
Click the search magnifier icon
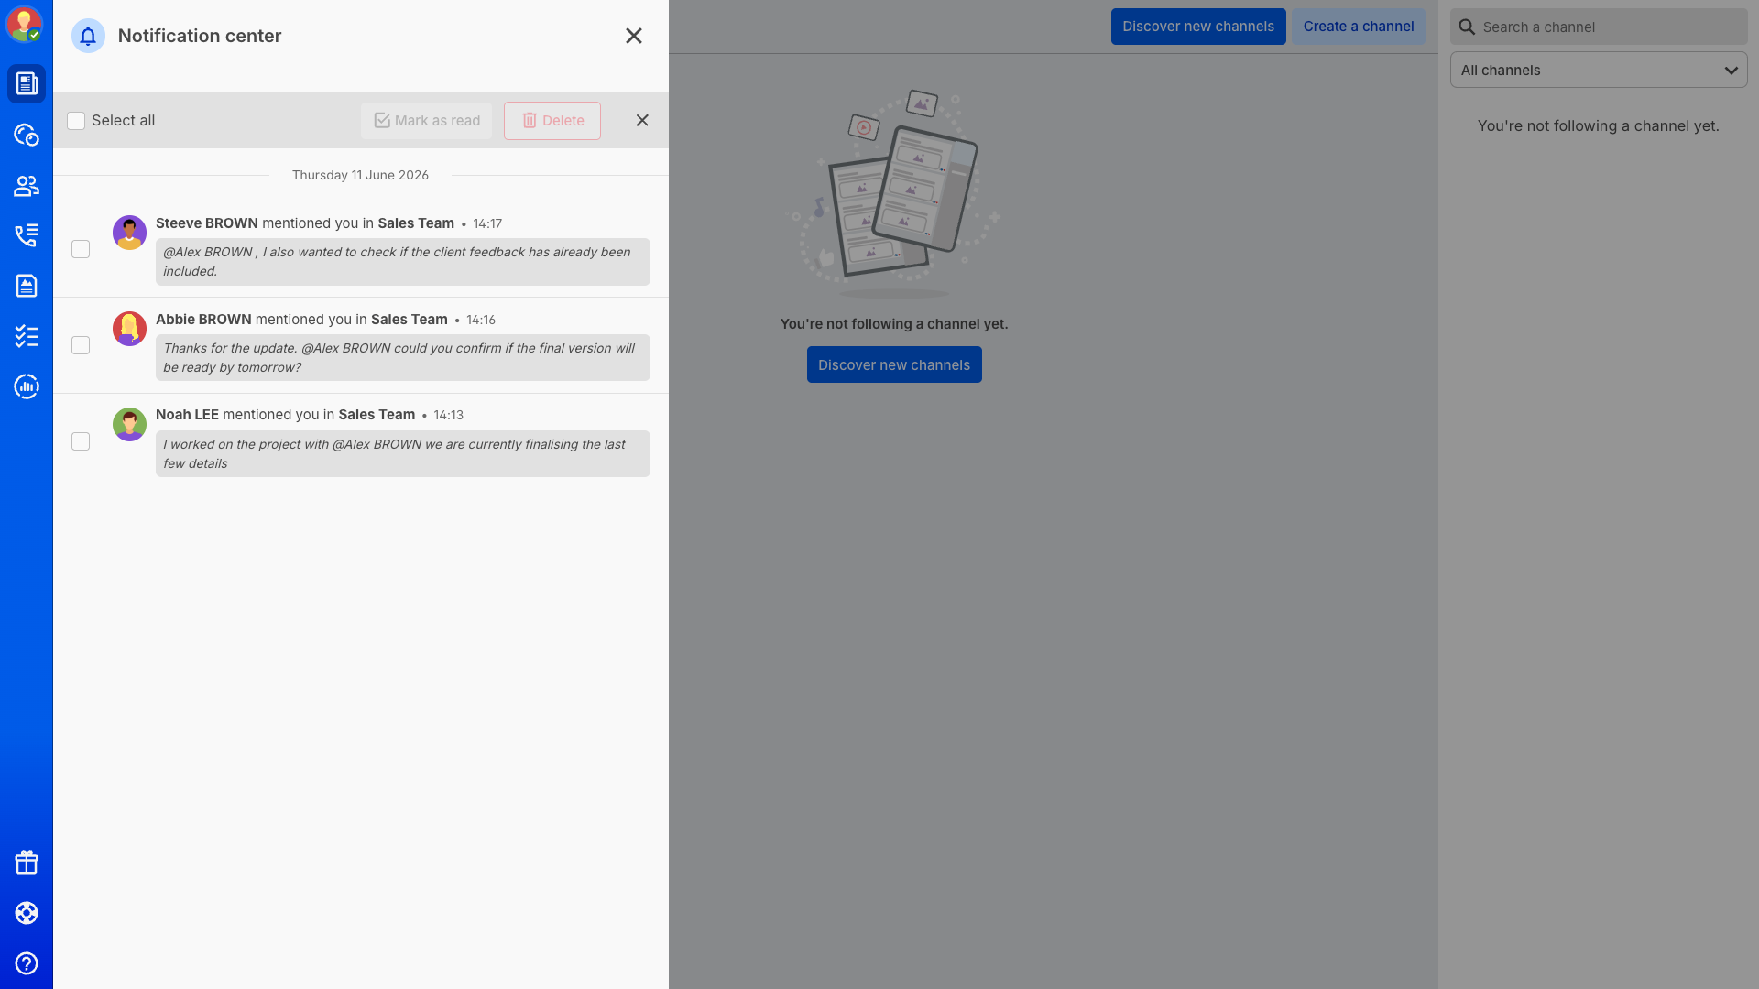(1467, 27)
